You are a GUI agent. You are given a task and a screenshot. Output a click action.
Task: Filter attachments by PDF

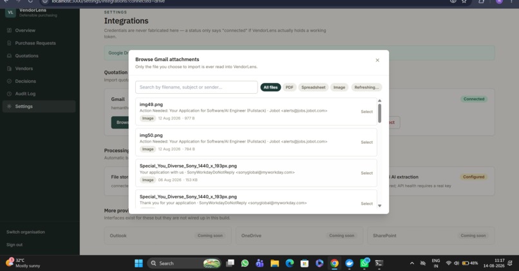tap(289, 87)
